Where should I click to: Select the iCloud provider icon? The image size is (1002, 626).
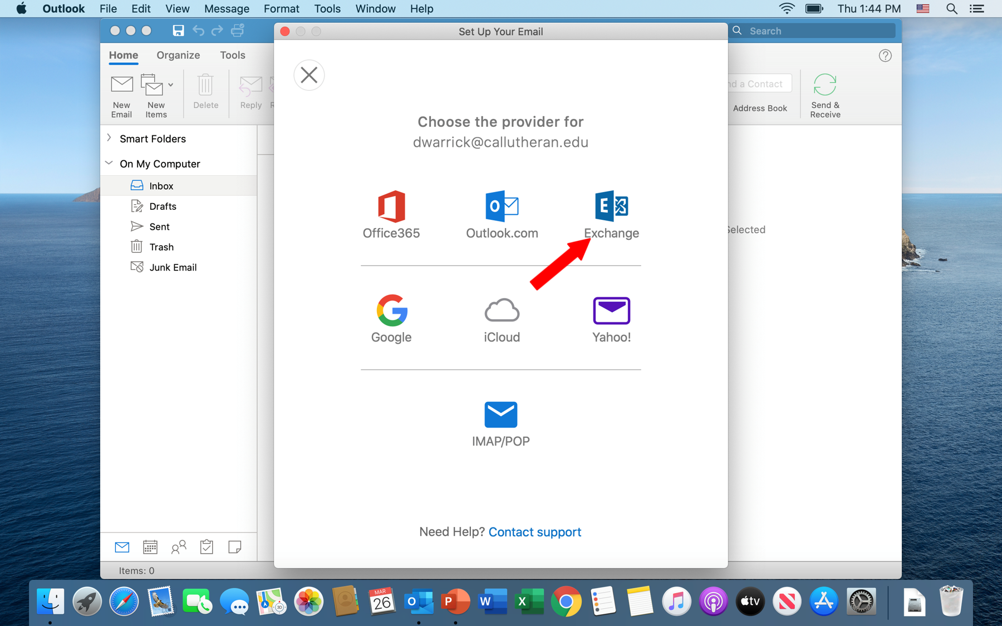502,310
